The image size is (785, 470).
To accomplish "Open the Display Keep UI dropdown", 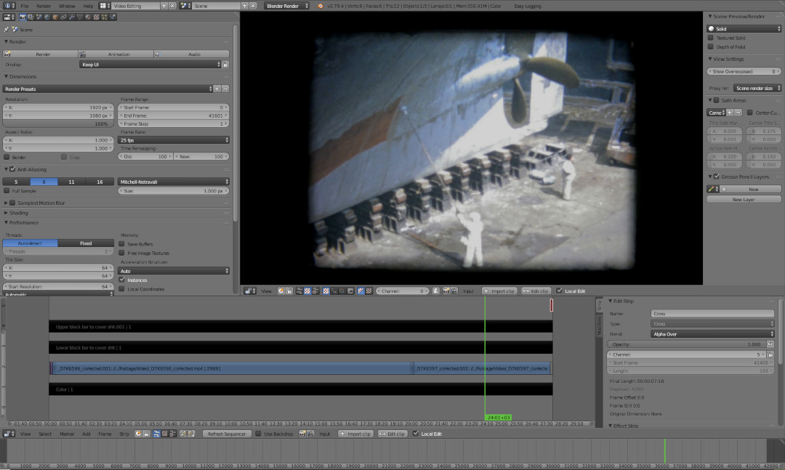I will point(150,65).
